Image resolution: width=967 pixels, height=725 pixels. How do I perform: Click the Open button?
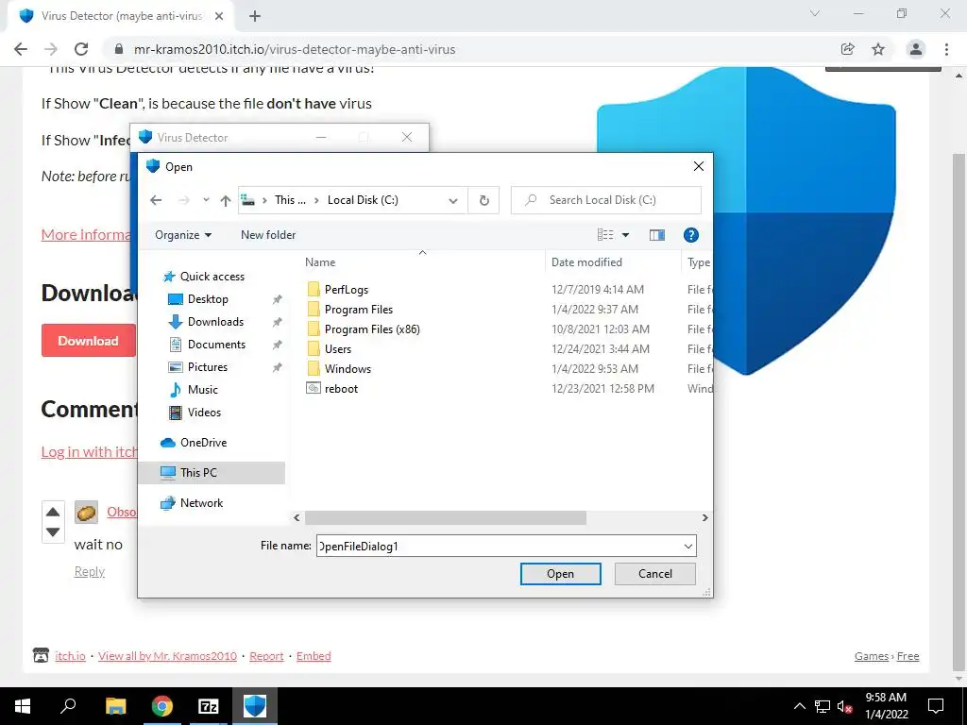point(561,574)
